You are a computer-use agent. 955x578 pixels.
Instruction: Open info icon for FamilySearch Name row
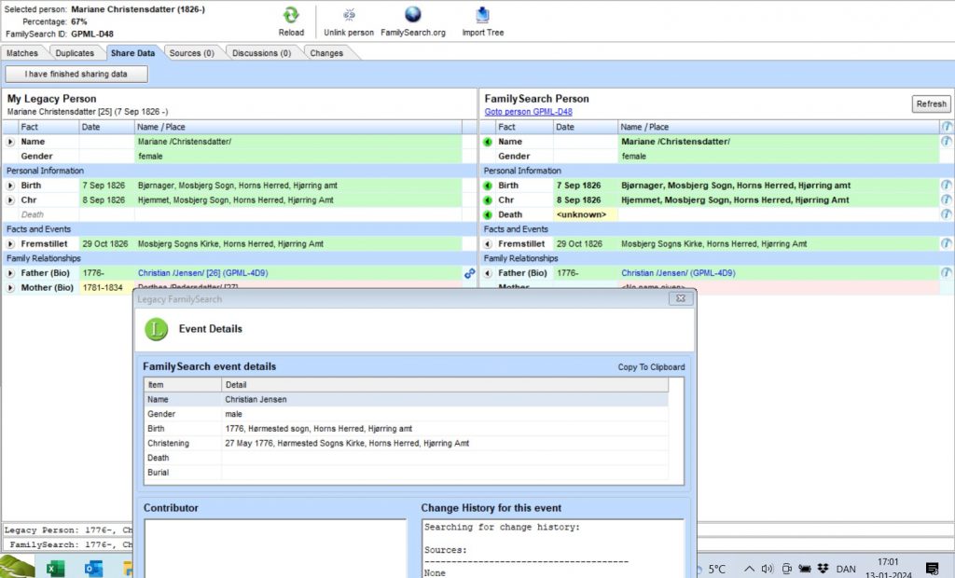pyautogui.click(x=947, y=142)
